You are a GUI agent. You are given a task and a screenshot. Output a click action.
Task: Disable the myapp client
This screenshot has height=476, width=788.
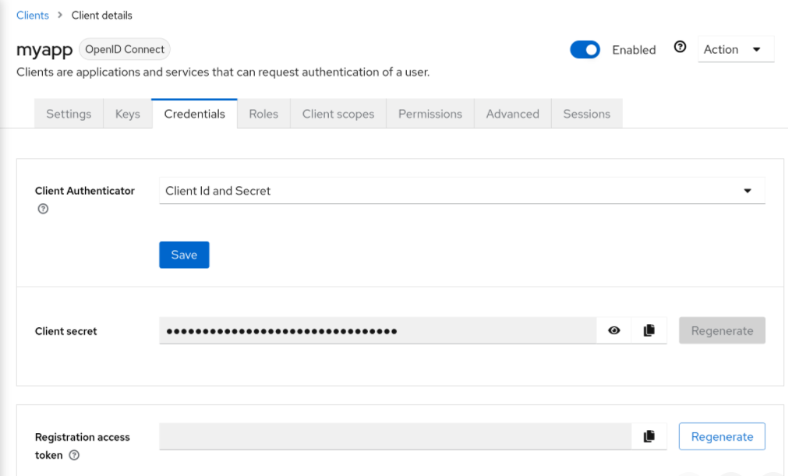tap(585, 48)
